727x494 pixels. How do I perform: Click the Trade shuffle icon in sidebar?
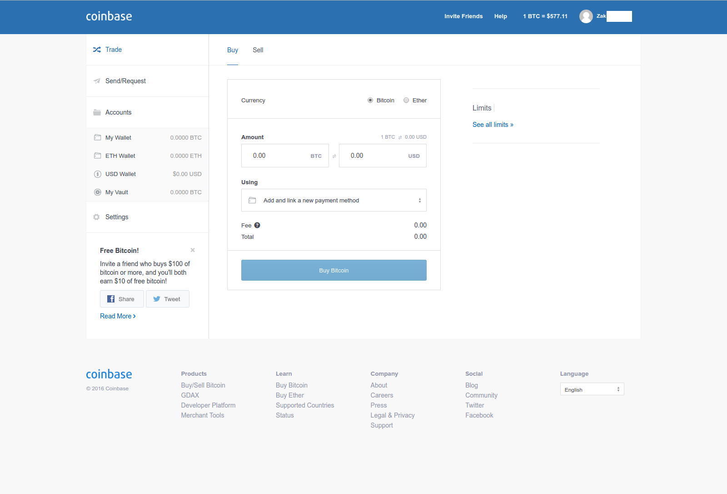click(97, 50)
